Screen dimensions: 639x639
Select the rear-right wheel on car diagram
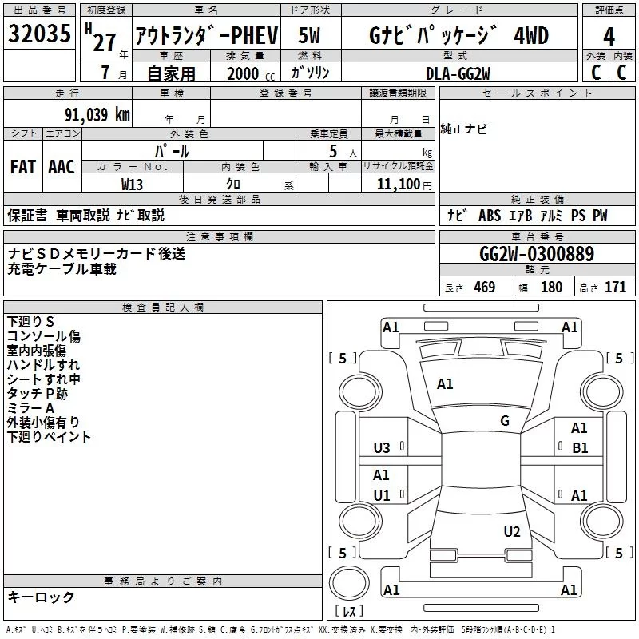(x=602, y=522)
